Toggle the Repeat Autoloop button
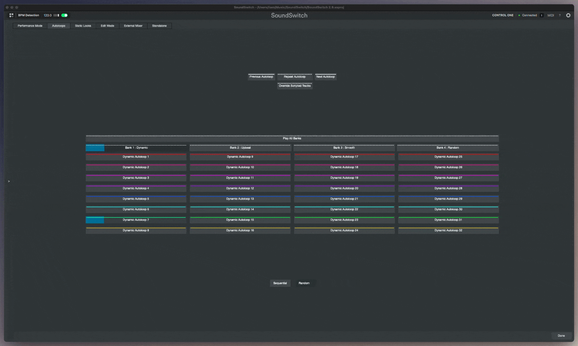Screen dimensions: 578x346 pos(295,77)
